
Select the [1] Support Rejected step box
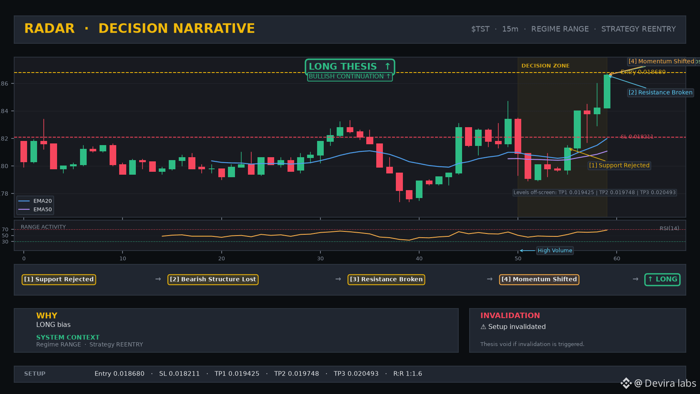[59, 279]
